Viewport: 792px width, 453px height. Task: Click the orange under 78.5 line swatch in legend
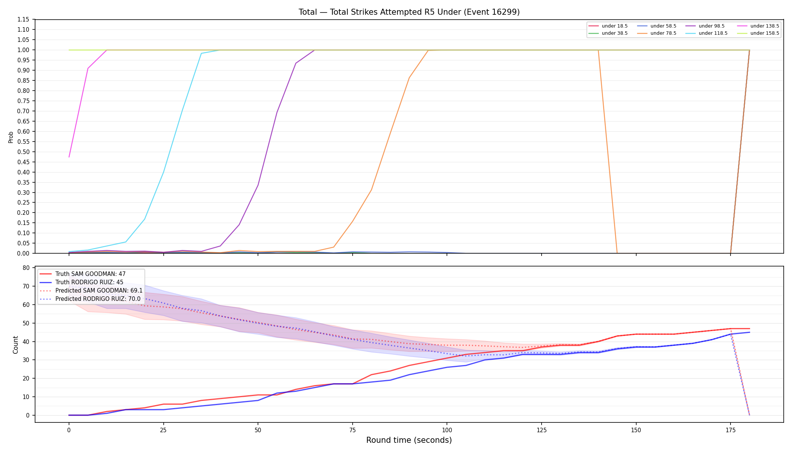(642, 33)
